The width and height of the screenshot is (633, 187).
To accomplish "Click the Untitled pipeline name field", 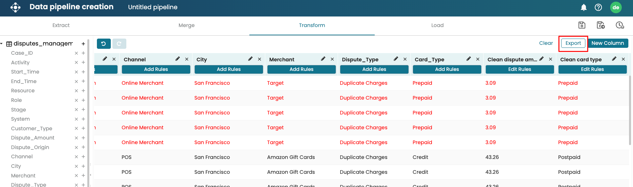I will pyautogui.click(x=153, y=7).
